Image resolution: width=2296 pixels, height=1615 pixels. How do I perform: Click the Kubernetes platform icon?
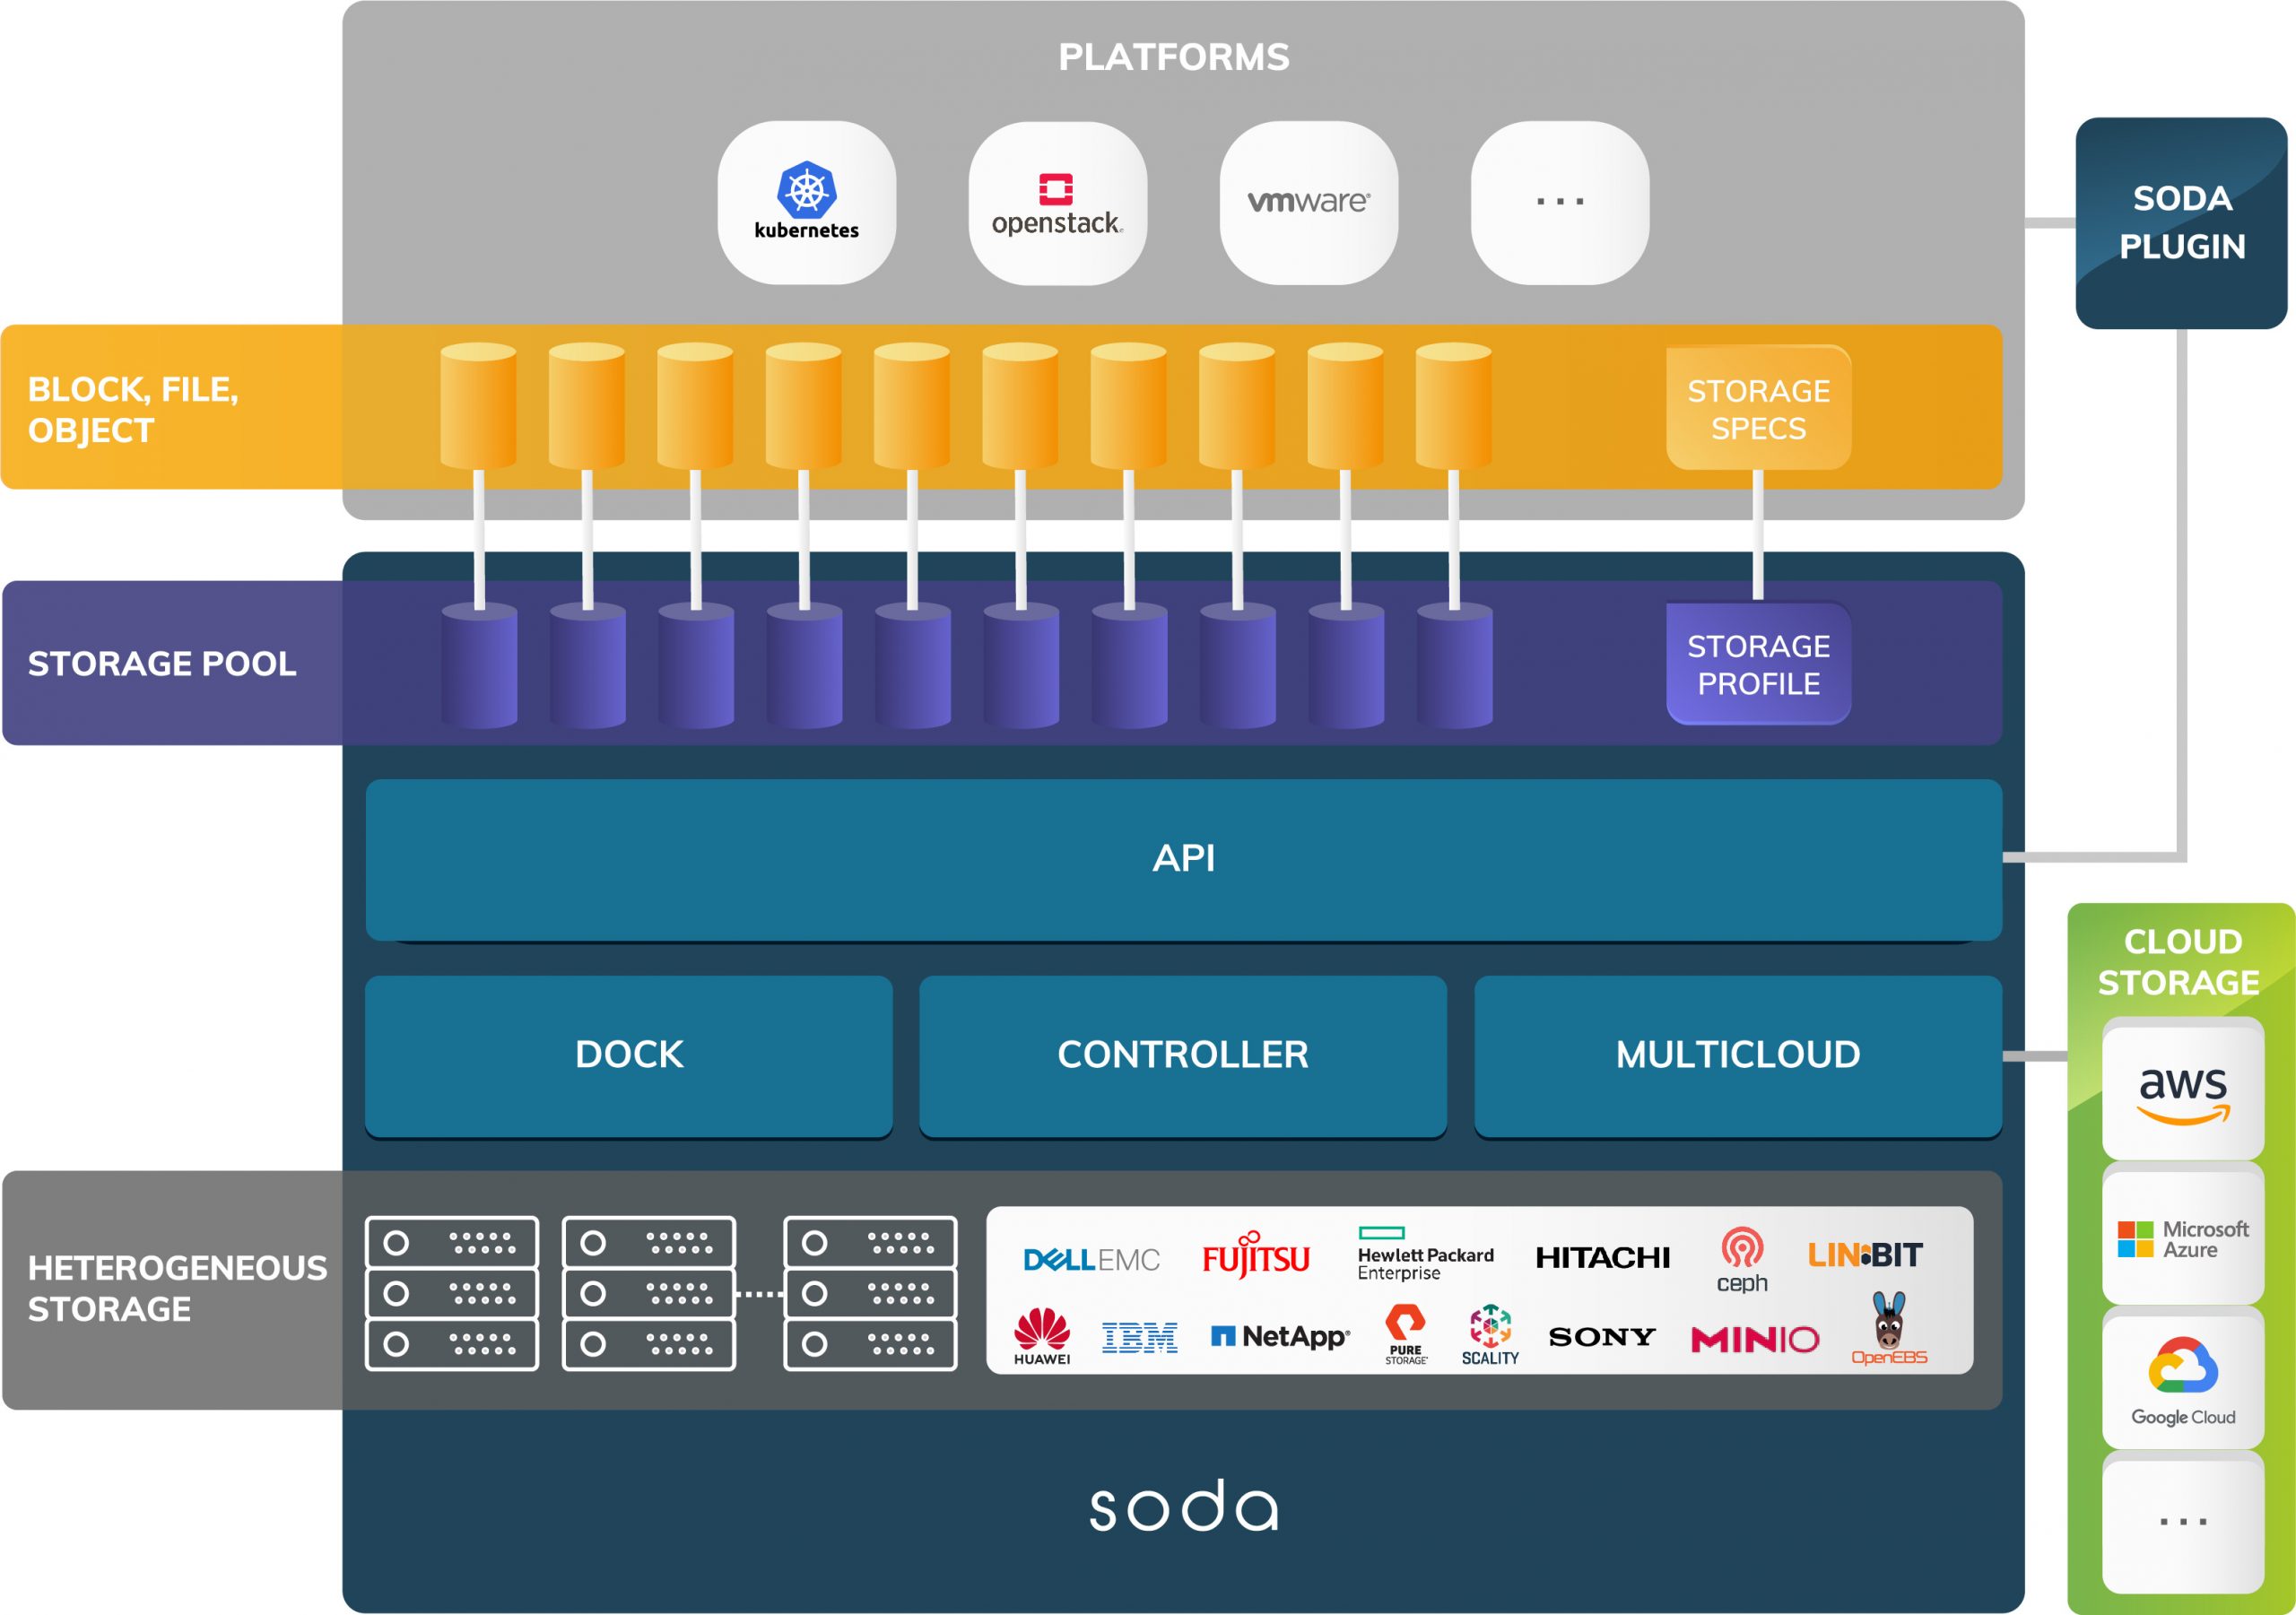pos(806,202)
